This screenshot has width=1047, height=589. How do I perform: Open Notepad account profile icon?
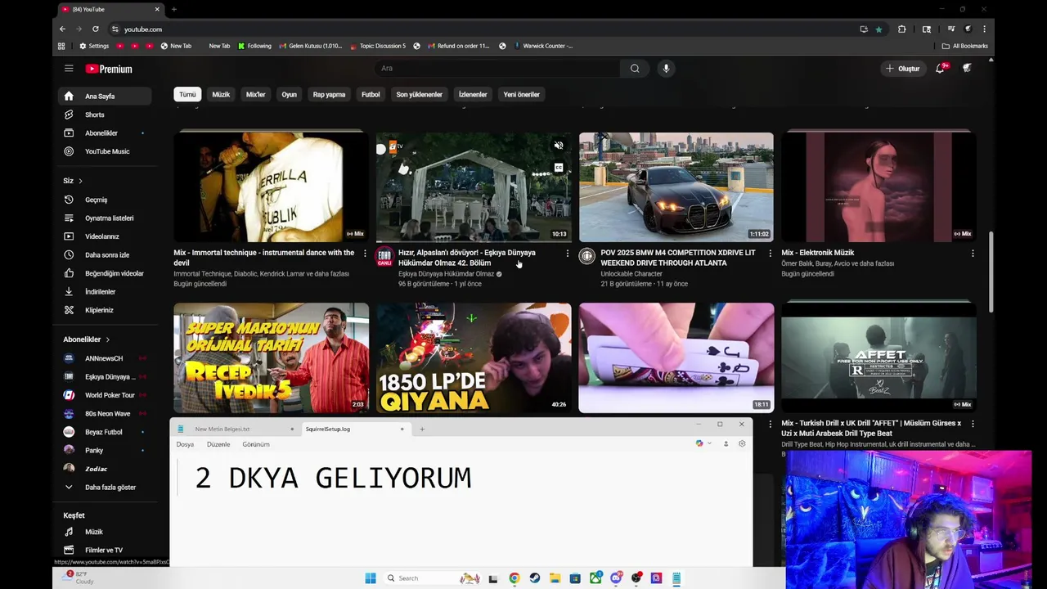coord(726,443)
